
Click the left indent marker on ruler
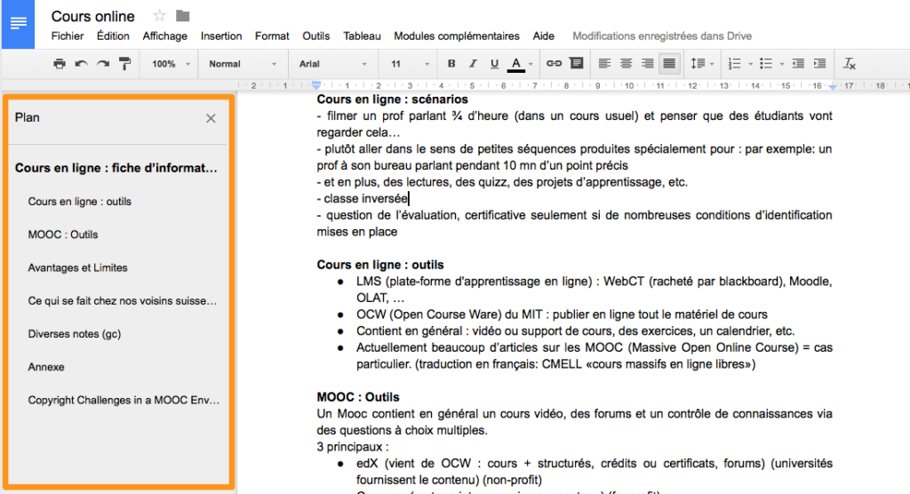click(316, 86)
